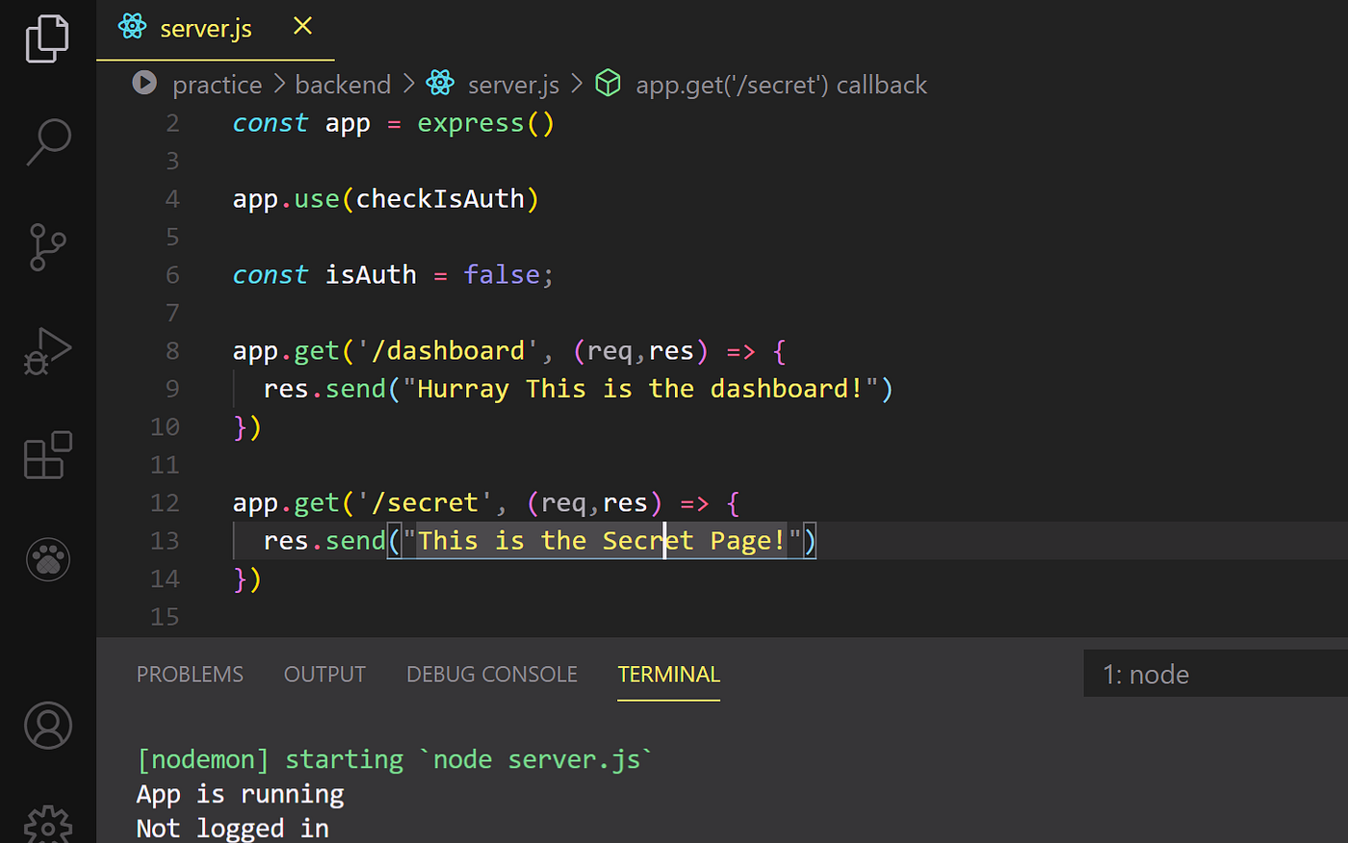
Task: Click line number 13 in the gutter
Action: pos(165,540)
